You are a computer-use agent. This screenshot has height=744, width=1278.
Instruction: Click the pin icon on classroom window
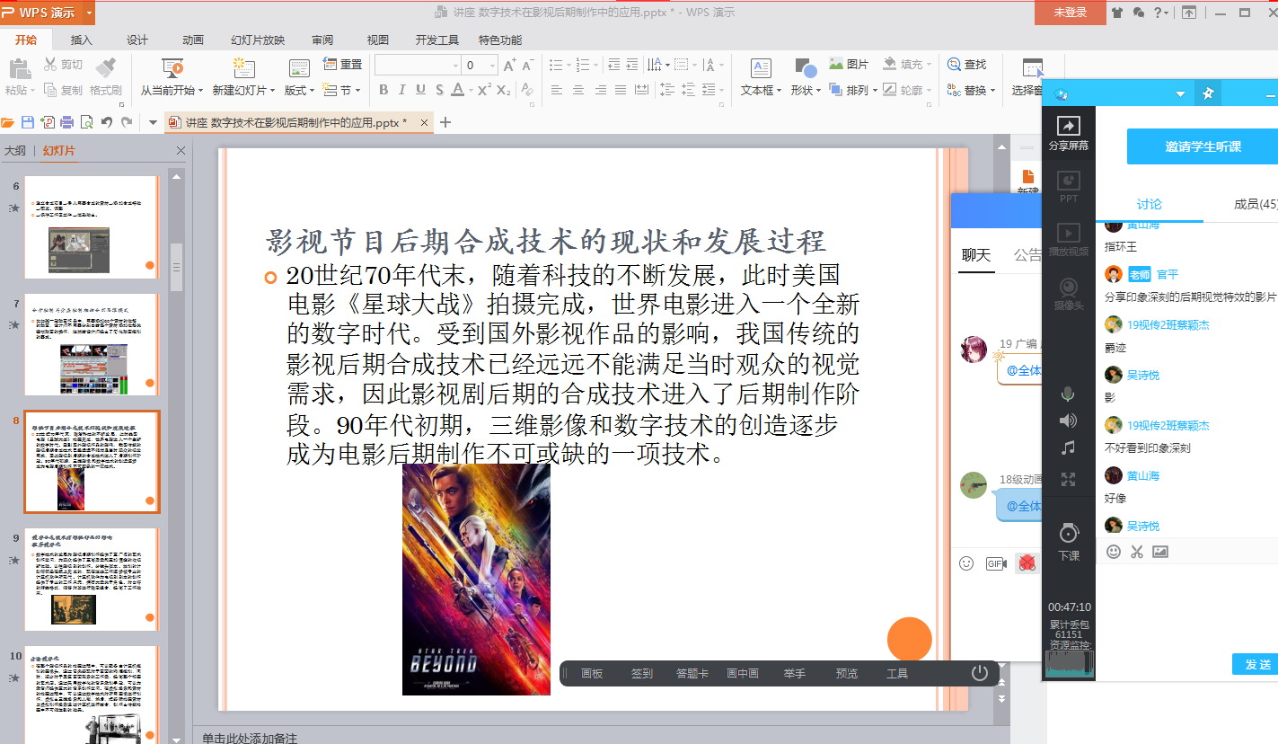[x=1208, y=93]
